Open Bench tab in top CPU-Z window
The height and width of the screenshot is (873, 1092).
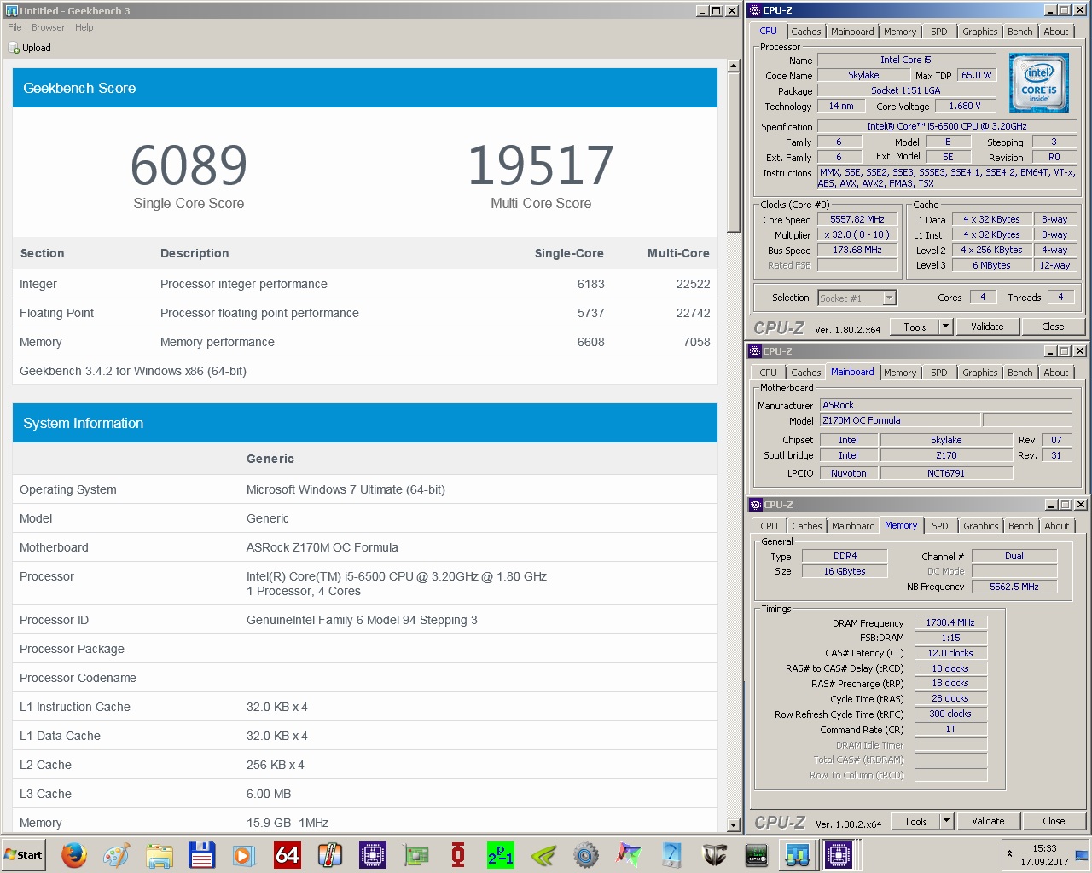(1019, 32)
